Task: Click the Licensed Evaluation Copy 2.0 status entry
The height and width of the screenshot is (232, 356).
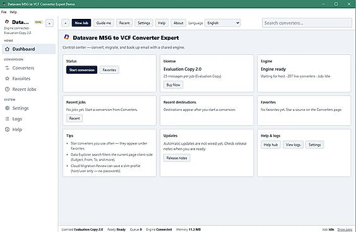Action: tap(82, 229)
